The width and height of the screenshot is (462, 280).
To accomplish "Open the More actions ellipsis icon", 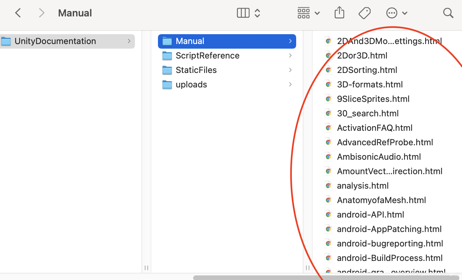I will [x=392, y=13].
